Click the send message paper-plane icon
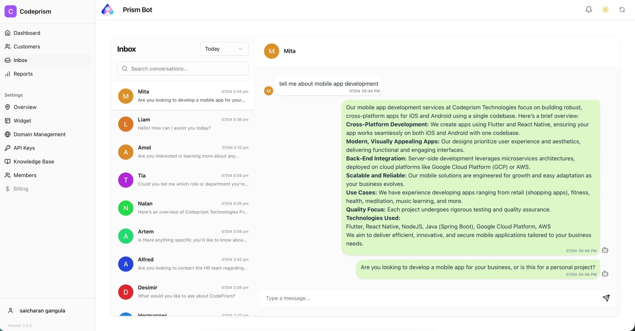The height and width of the screenshot is (331, 635). (x=606, y=298)
